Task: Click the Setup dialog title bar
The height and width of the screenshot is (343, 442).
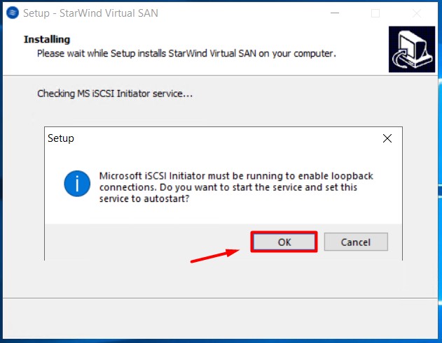Action: [210, 138]
